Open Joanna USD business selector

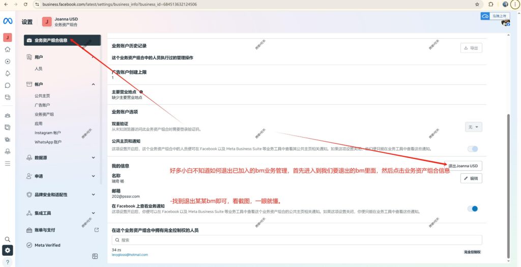pyautogui.click(x=60, y=22)
